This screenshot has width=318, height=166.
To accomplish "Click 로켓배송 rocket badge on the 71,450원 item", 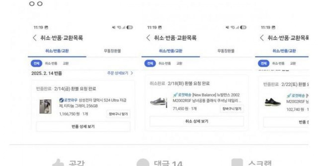I will pos(182,95).
